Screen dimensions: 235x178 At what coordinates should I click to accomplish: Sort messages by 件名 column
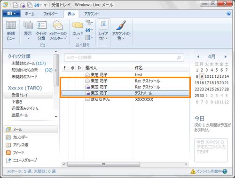tap(161, 68)
